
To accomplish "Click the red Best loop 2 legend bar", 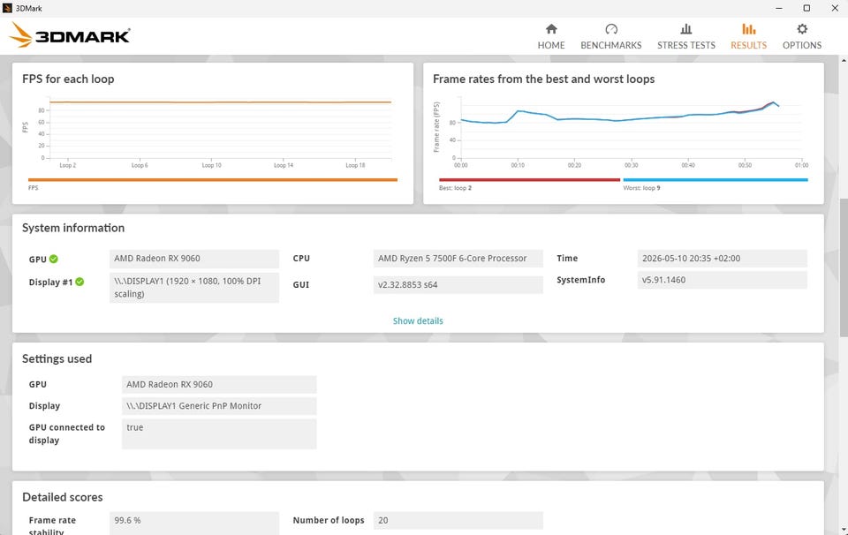I will [x=529, y=180].
